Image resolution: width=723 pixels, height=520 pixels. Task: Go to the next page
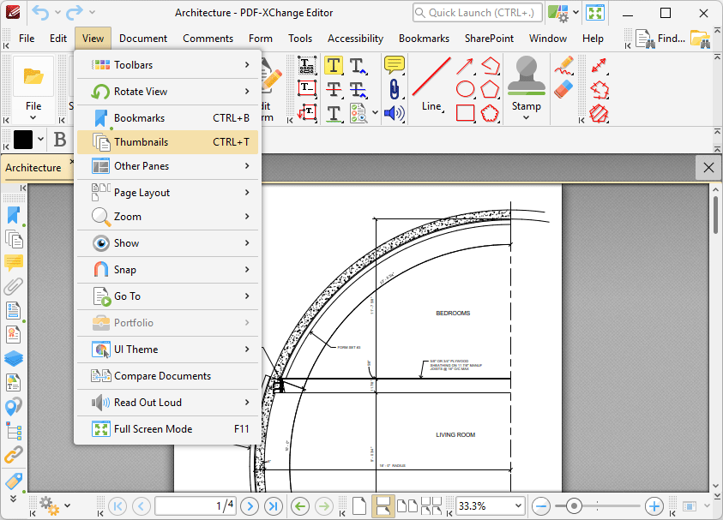250,506
